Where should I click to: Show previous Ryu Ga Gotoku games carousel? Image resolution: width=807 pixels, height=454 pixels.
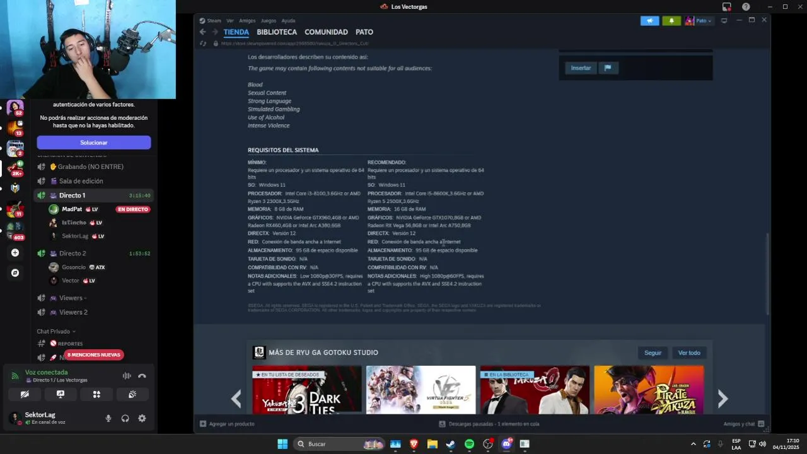236,398
